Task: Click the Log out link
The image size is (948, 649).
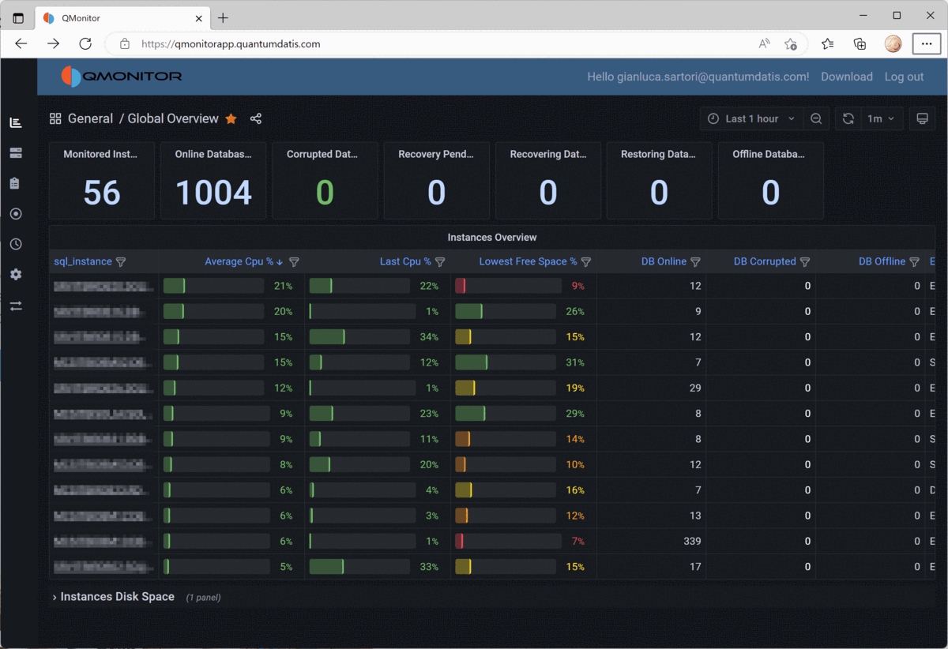Action: [904, 77]
